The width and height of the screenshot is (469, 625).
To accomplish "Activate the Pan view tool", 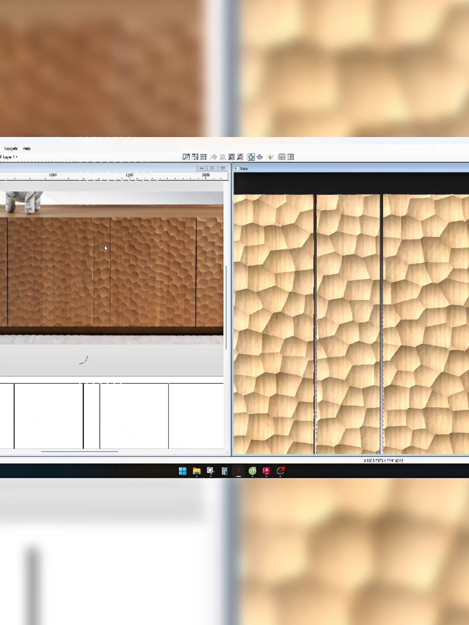I will (213, 157).
